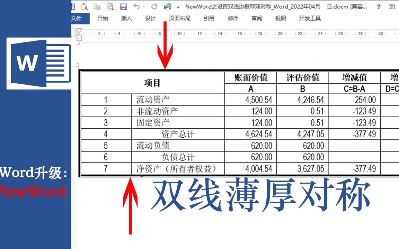Open the Customize Quick Access Toolbar dropdown
This screenshot has height=249, width=399.
[x=178, y=7]
